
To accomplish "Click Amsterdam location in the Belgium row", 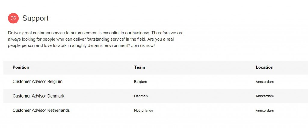I will pyautogui.click(x=265, y=82).
